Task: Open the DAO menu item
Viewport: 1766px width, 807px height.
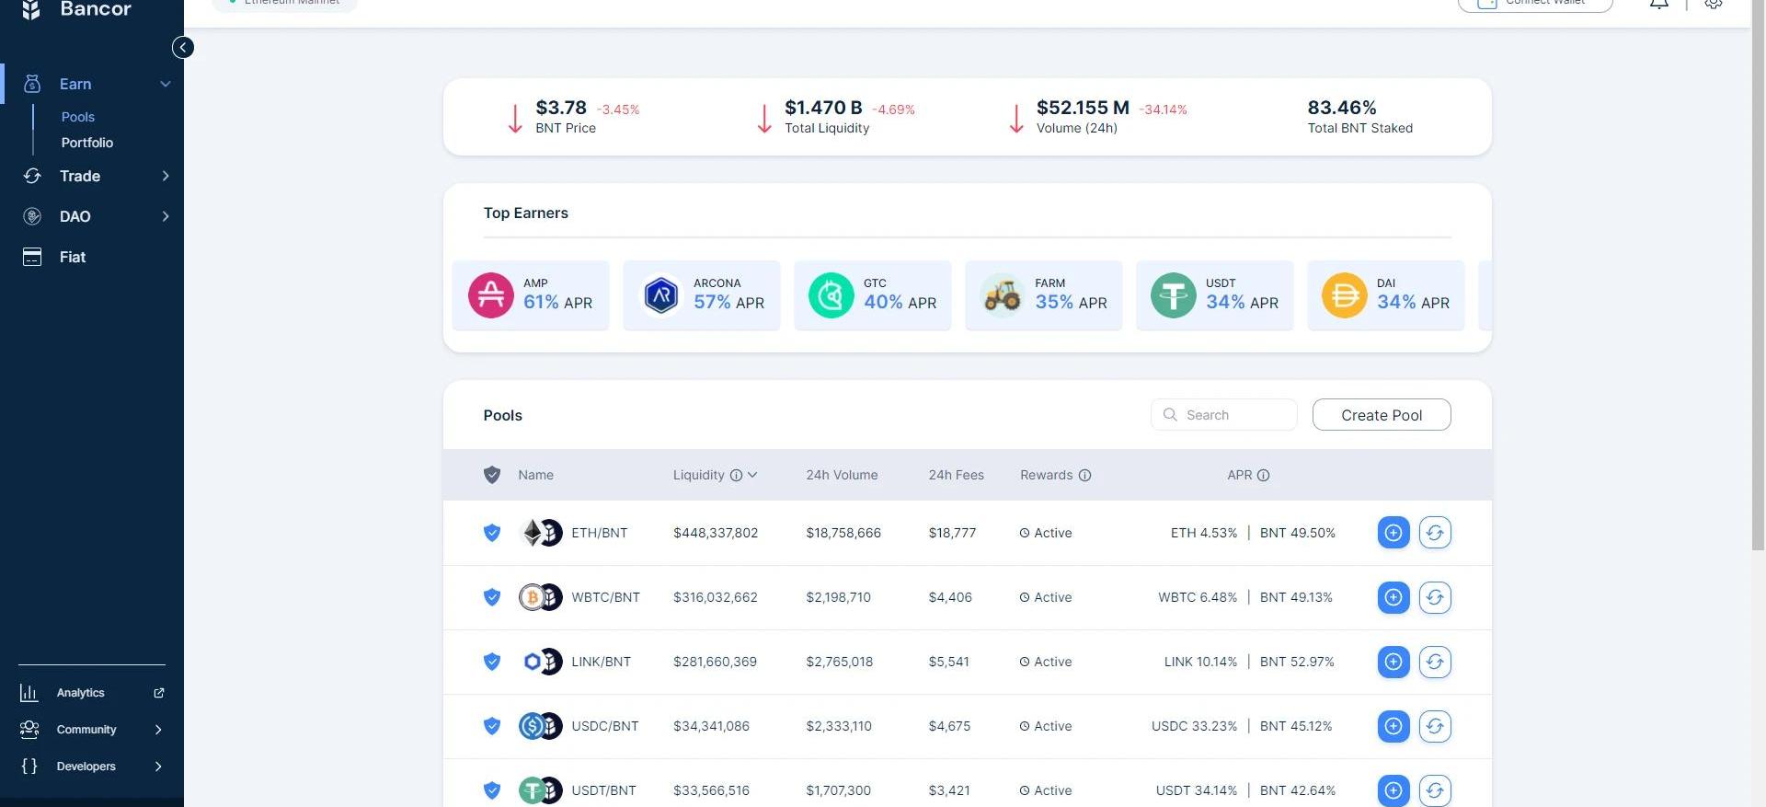Action: pos(92,216)
